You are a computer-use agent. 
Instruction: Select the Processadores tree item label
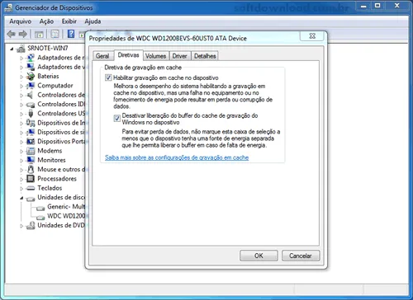pos(57,179)
